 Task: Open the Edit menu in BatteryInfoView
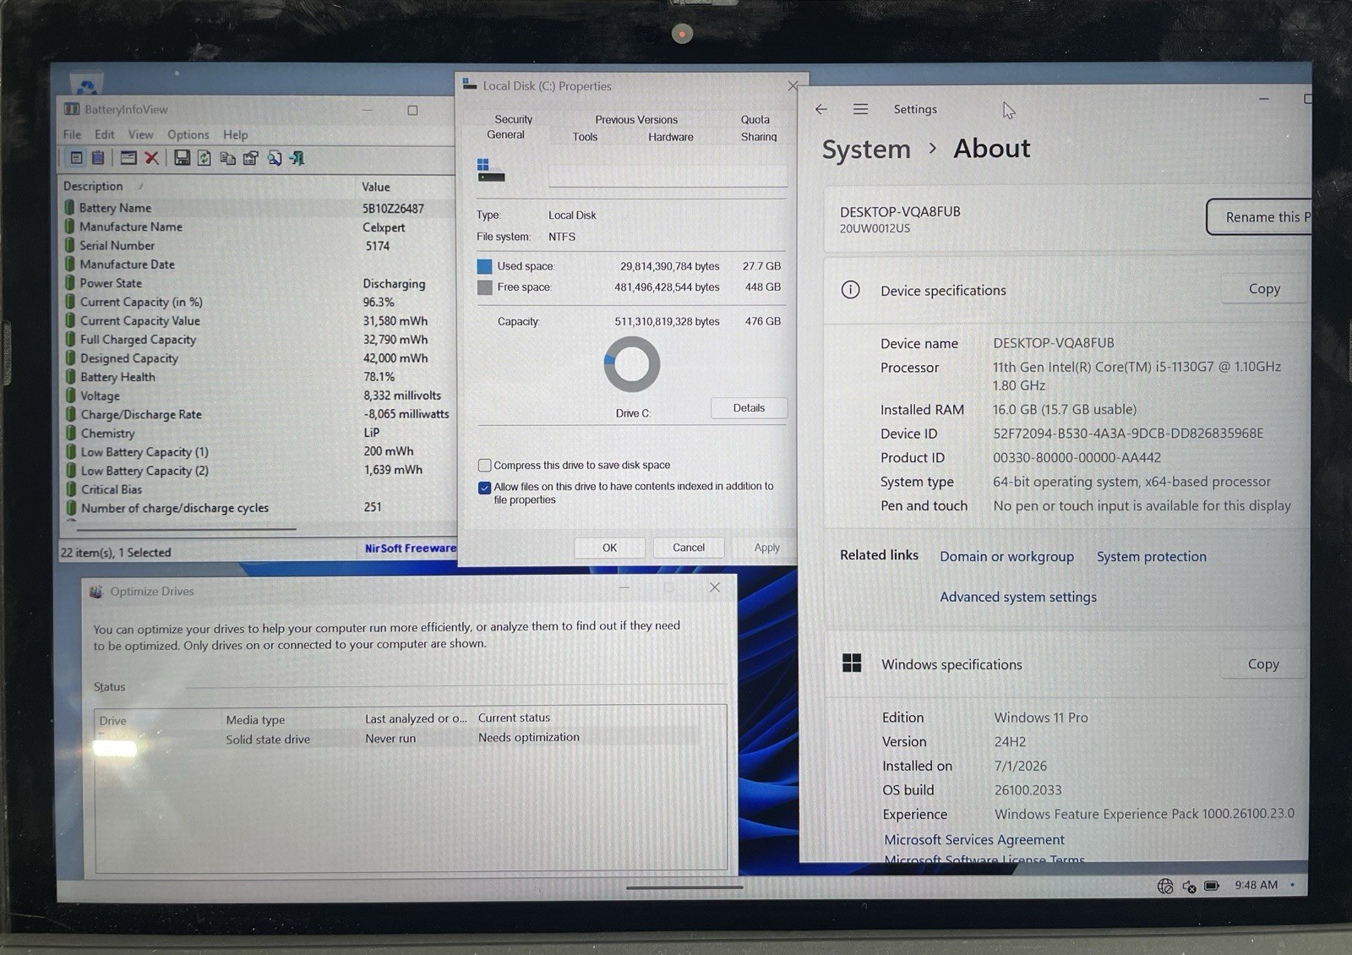coord(104,134)
